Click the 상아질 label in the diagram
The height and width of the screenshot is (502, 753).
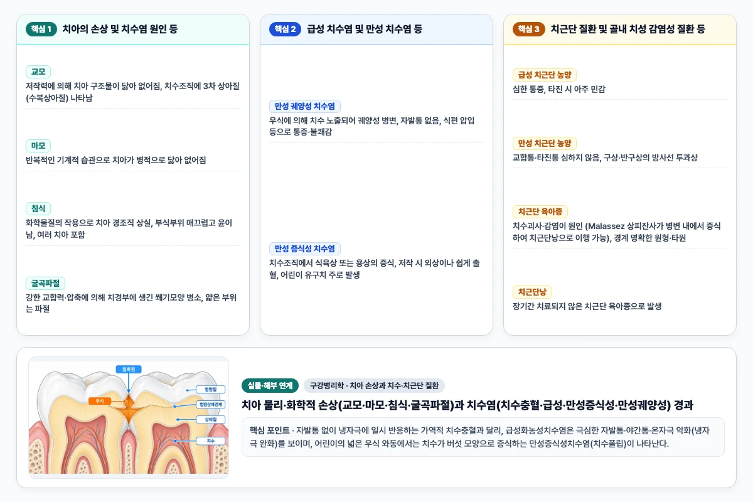[x=211, y=419]
